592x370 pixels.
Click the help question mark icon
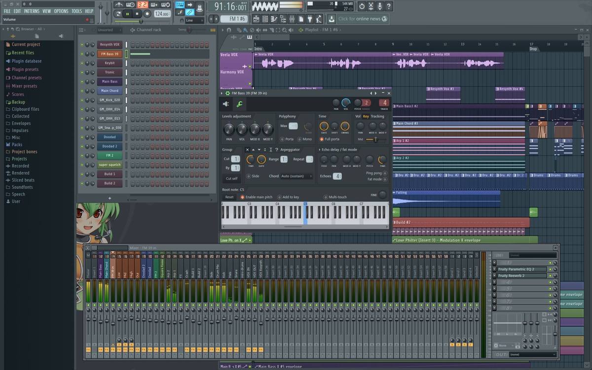[389, 6]
